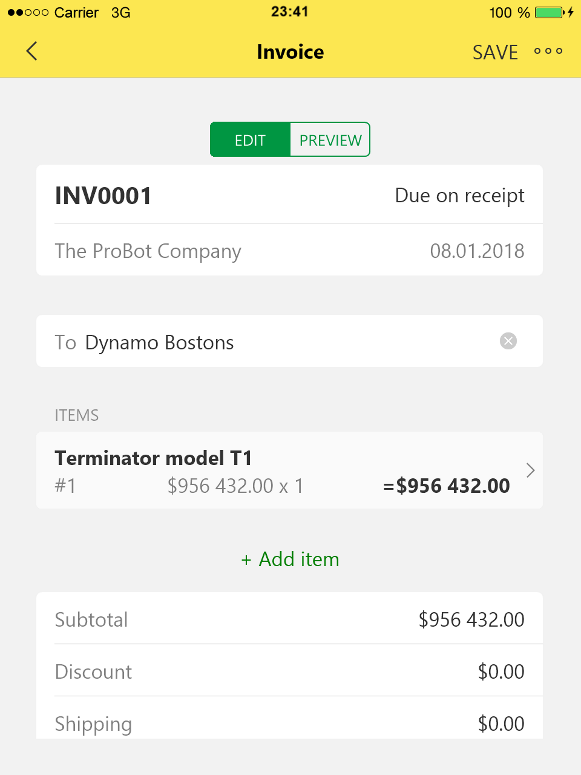Viewport: 581px width, 775px height.
Task: Tap the charging bolt icon
Action: (x=571, y=12)
